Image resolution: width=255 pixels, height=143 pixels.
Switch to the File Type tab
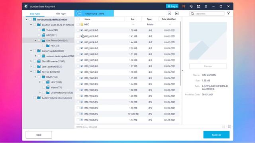61,14
